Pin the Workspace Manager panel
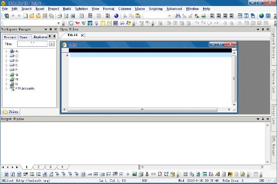The image size is (277, 184). (x=51, y=30)
